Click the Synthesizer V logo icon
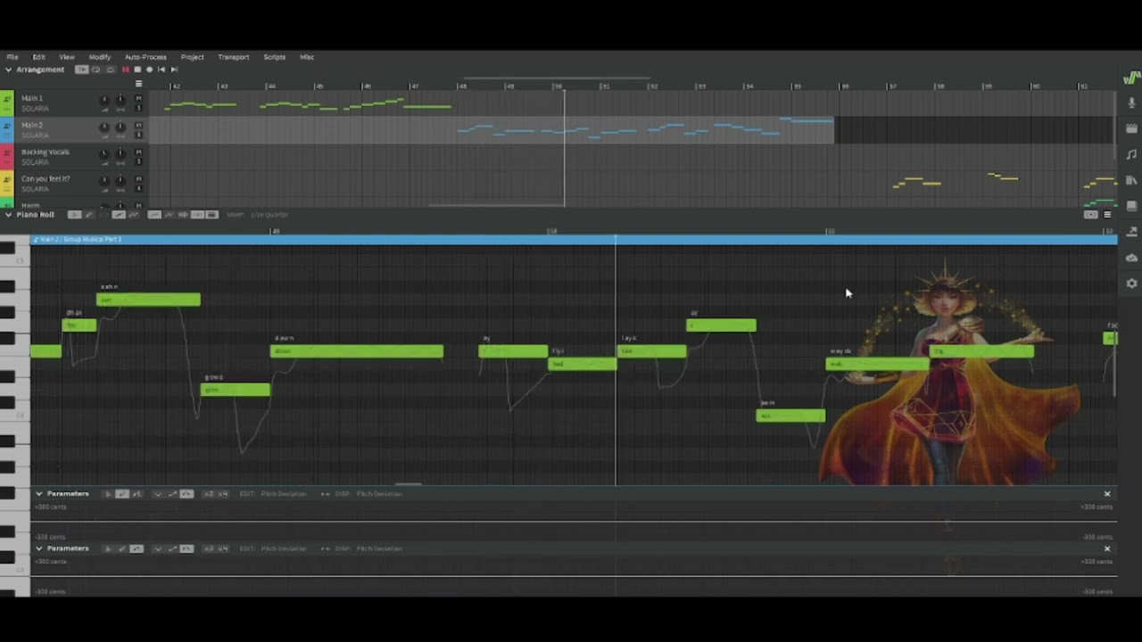The width and height of the screenshot is (1142, 642). 1131,78
